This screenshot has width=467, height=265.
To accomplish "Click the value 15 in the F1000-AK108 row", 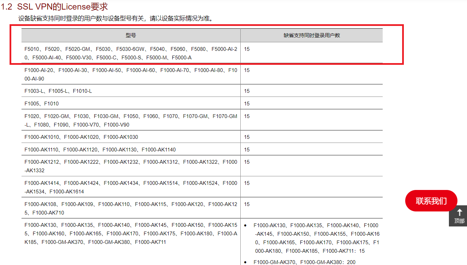I will [247, 204].
